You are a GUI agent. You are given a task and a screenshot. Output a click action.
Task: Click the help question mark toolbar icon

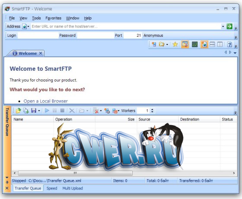tap(229, 44)
